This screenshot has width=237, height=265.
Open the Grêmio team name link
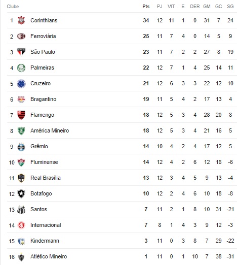pyautogui.click(x=39, y=146)
